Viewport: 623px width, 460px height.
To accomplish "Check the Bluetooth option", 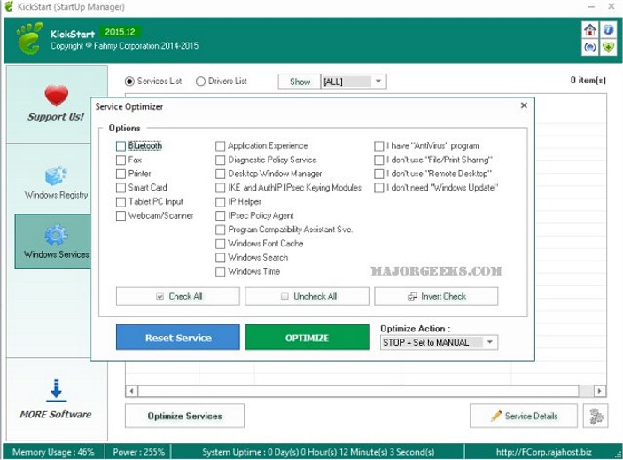I will pos(121,146).
